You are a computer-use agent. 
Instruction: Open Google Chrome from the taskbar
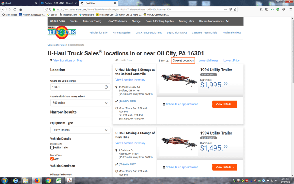(x=48, y=181)
